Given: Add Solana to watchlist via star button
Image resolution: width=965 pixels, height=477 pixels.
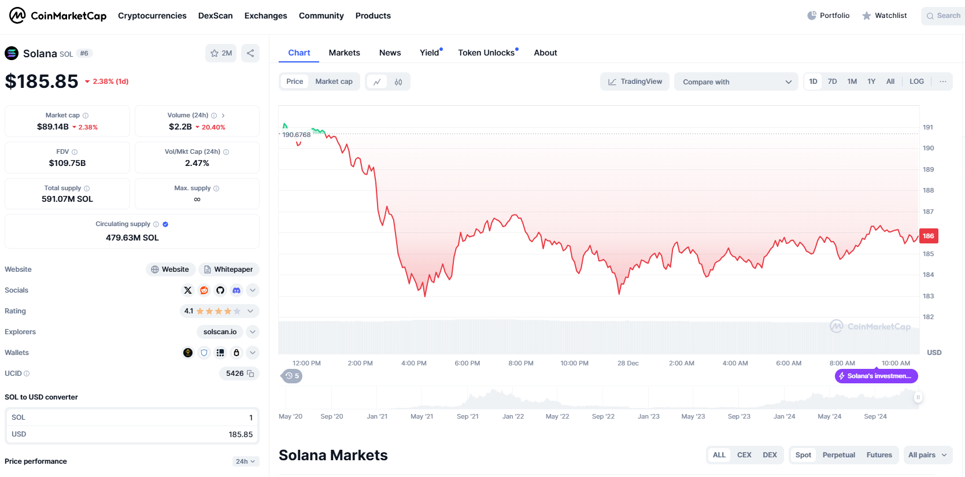Looking at the screenshot, I should click(221, 53).
